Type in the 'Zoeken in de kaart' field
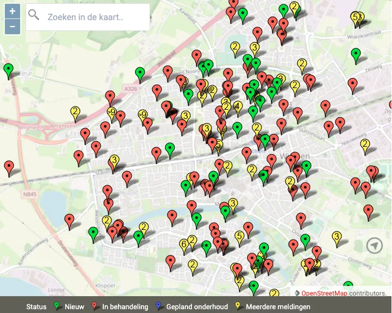The image size is (392, 313). click(x=95, y=17)
